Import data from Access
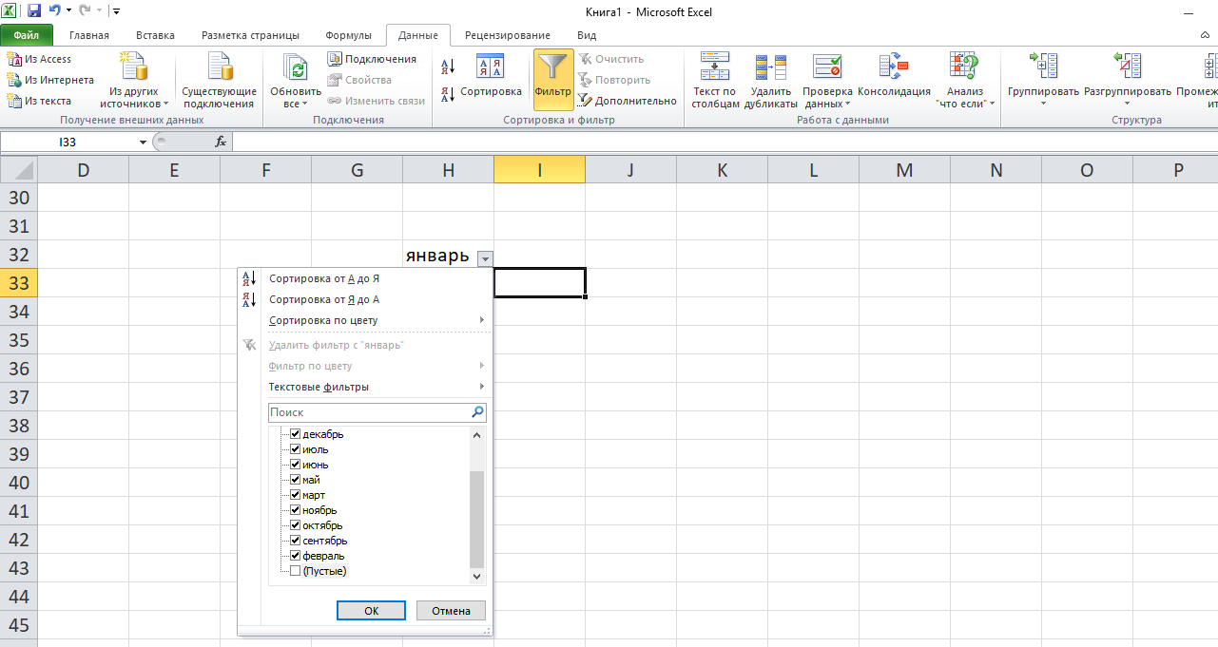The height and width of the screenshot is (647, 1218). click(x=39, y=59)
